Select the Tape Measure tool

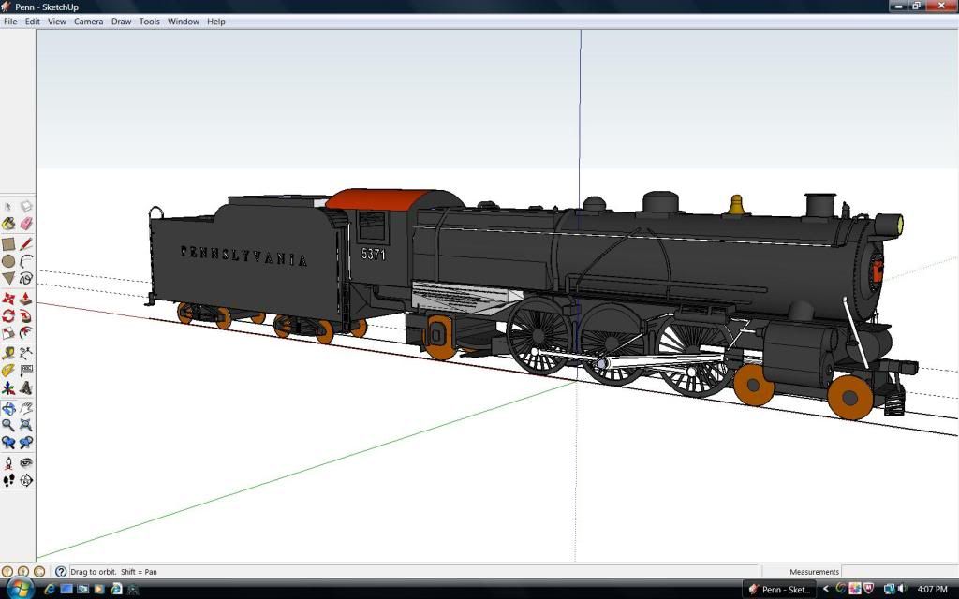coord(7,353)
